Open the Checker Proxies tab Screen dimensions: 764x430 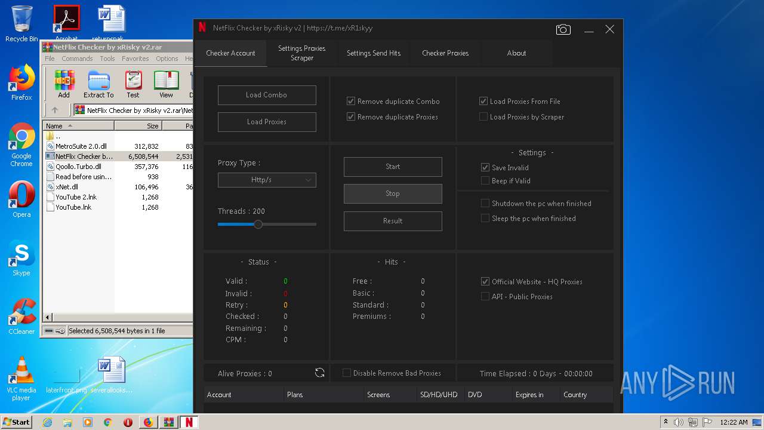point(445,53)
